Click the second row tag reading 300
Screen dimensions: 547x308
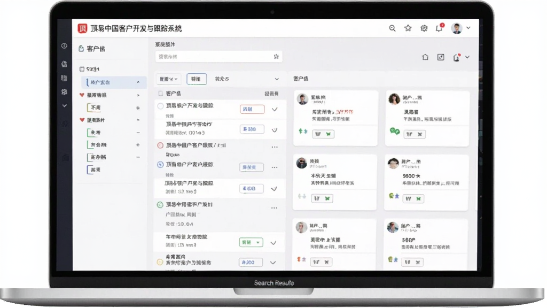click(252, 129)
